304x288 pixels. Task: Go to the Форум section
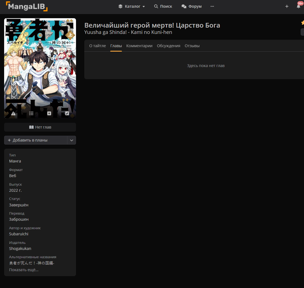pos(192,6)
